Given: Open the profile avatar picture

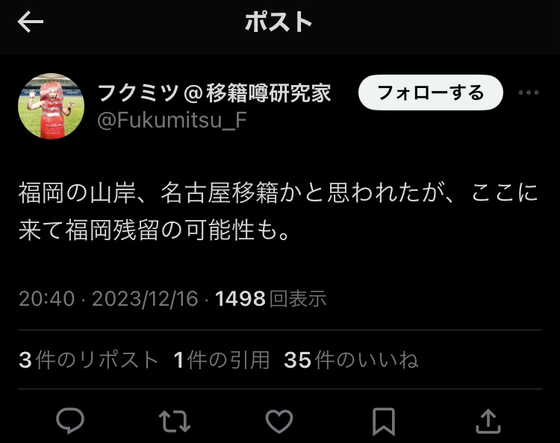Looking at the screenshot, I should 51,106.
